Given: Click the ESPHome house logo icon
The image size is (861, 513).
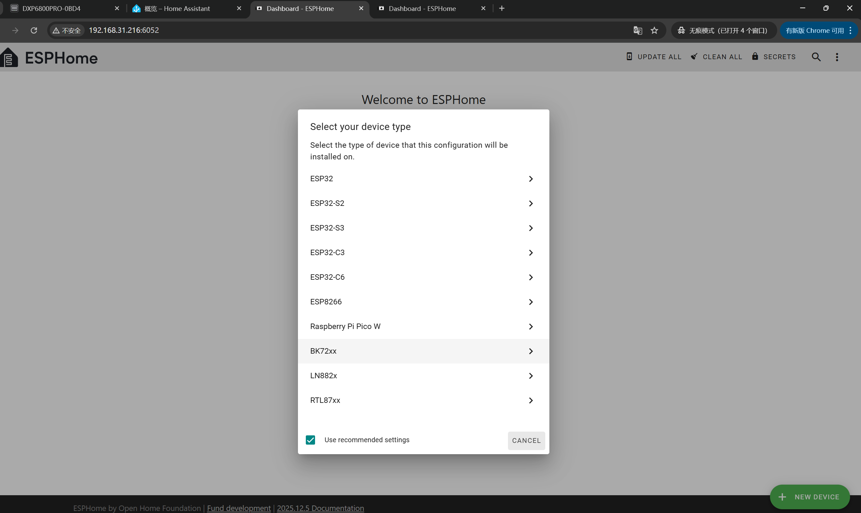Looking at the screenshot, I should click(x=9, y=57).
